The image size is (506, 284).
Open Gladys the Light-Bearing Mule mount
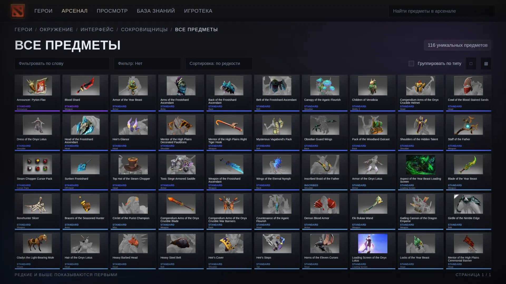37,251
